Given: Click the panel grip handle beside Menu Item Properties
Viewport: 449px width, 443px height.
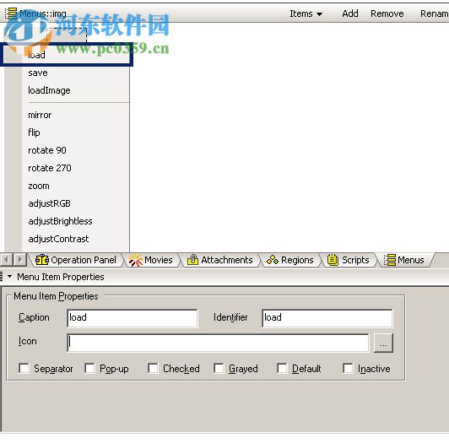Looking at the screenshot, I should (2, 277).
